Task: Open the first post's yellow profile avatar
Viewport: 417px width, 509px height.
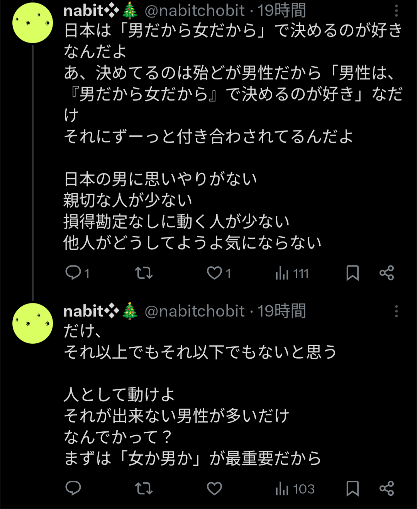Action: (32, 23)
